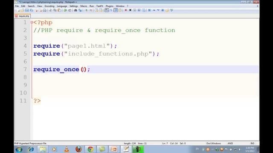Screen dimensions: 273x153
Task: Open the Macro menu
Action: [x=84, y=6]
